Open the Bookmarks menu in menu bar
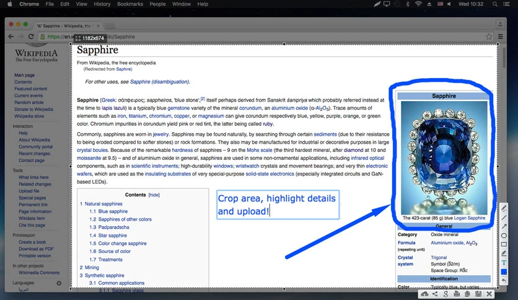This screenshot has height=300, width=518. pyautogui.click(x=130, y=4)
